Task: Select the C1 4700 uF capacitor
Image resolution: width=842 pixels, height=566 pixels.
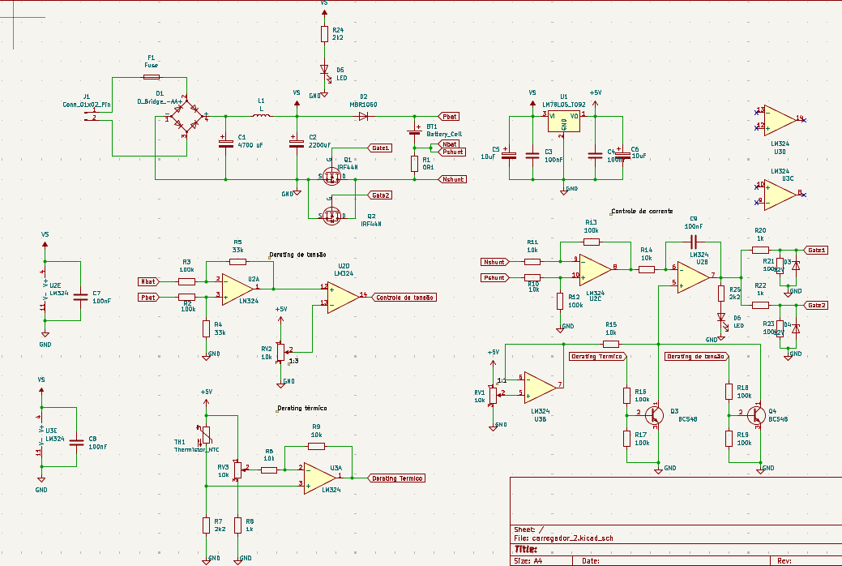Action: click(225, 143)
